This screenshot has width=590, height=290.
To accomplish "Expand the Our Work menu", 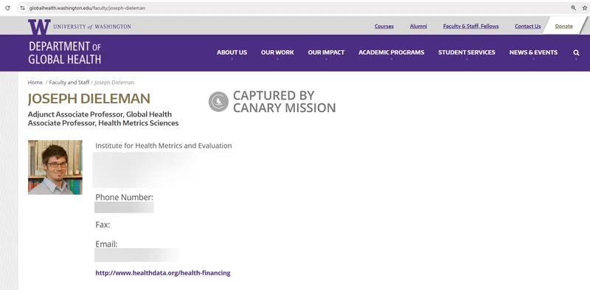I will [x=277, y=52].
